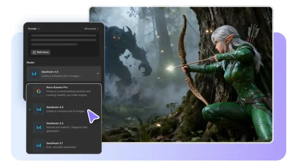The image size is (297, 162).
Task: Collapse the model list using chevron arrow
Action: click(98, 74)
